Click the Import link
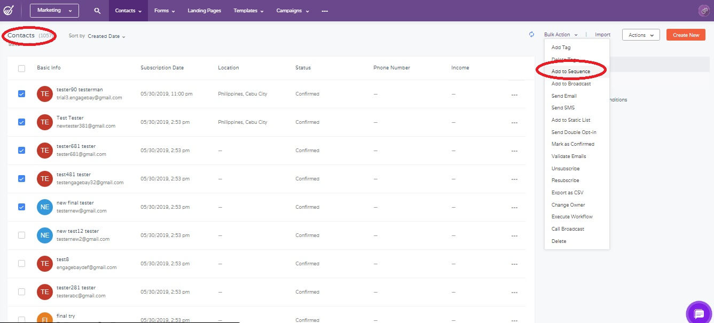714x323 pixels. (x=602, y=35)
